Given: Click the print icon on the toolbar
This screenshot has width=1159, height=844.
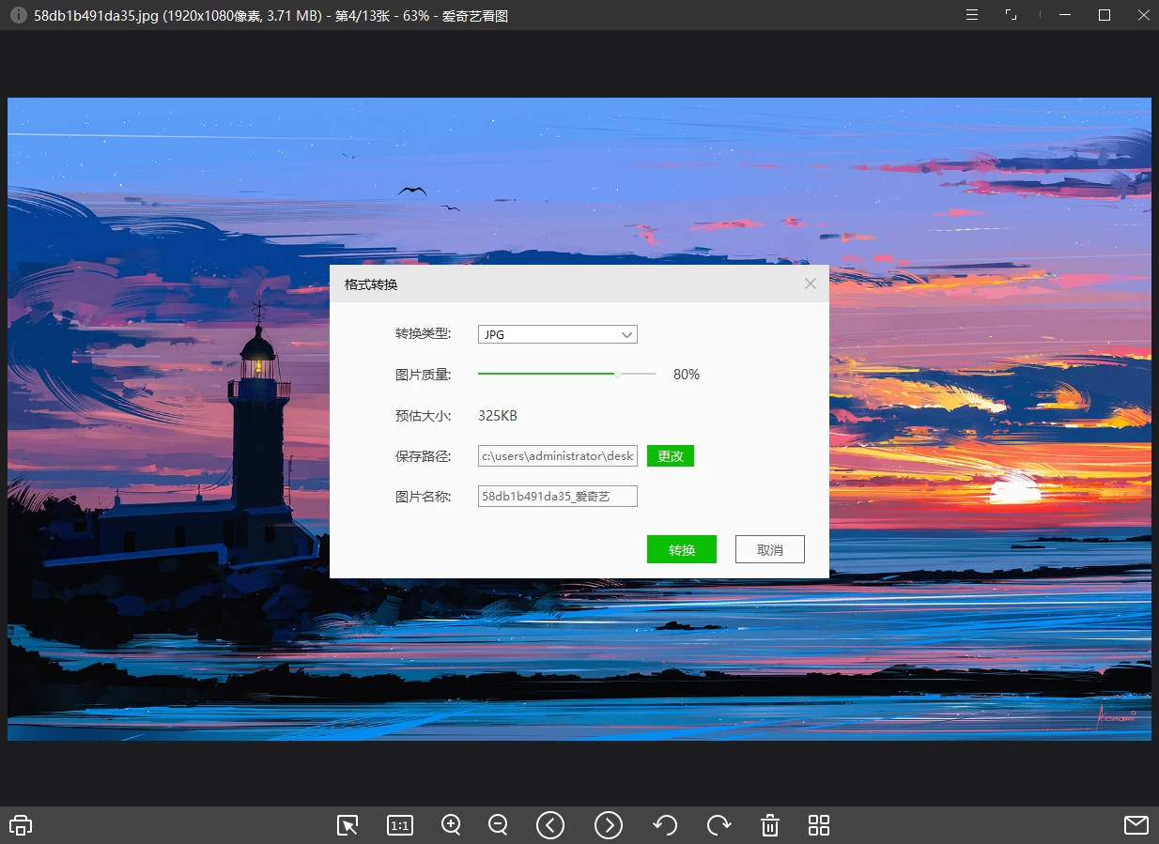Looking at the screenshot, I should (x=20, y=825).
